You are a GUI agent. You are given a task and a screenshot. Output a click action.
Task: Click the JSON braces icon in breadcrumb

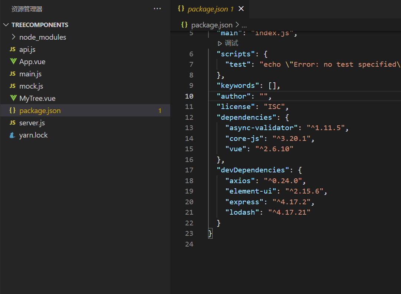[184, 25]
